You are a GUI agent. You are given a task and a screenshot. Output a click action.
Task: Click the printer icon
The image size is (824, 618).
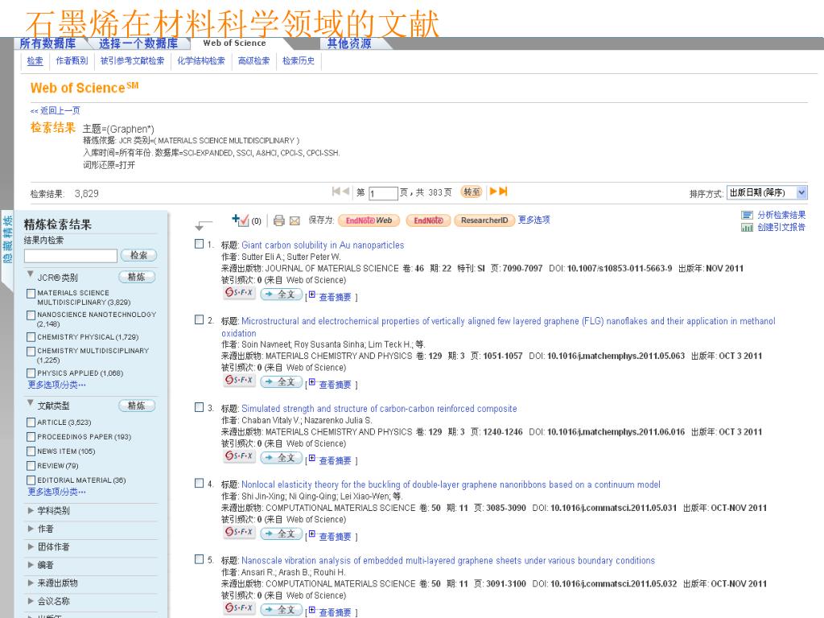coord(279,220)
